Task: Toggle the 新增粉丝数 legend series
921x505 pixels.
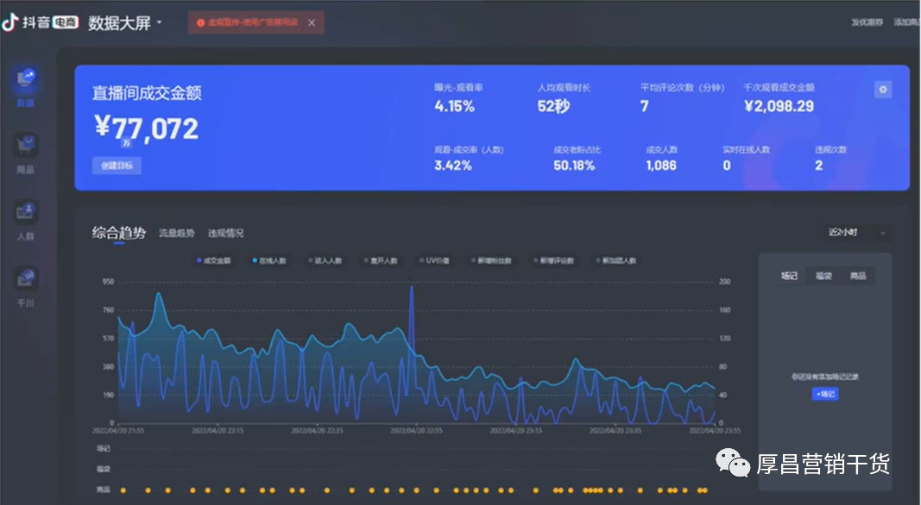Action: point(492,260)
